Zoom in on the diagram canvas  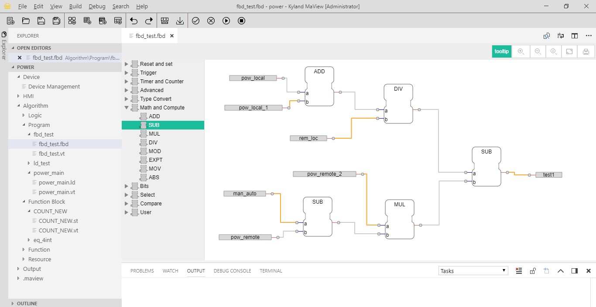521,51
